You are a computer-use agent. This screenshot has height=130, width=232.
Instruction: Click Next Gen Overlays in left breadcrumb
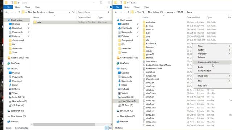pyautogui.click(x=36, y=12)
